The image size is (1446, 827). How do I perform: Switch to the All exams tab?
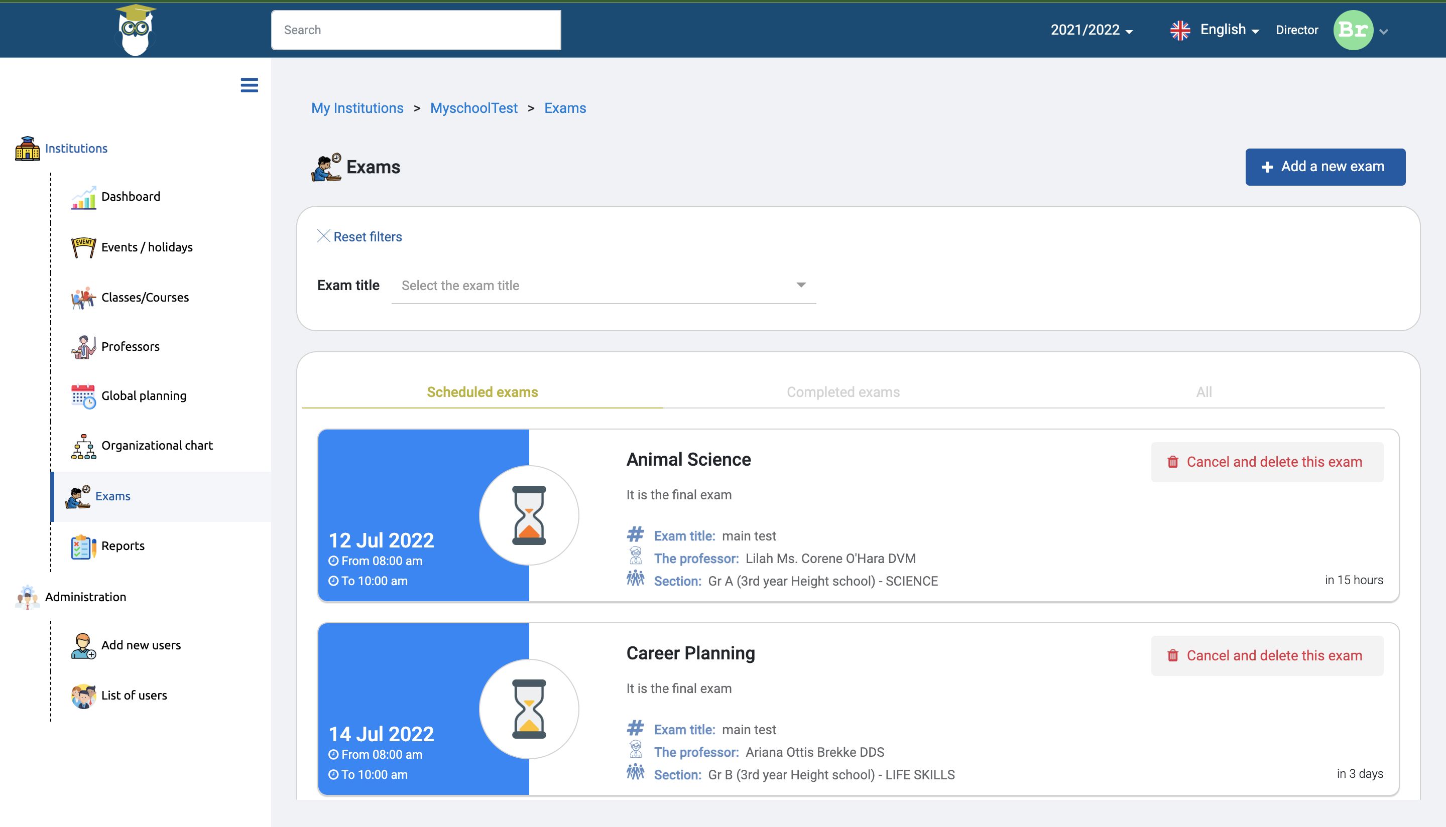[1203, 392]
